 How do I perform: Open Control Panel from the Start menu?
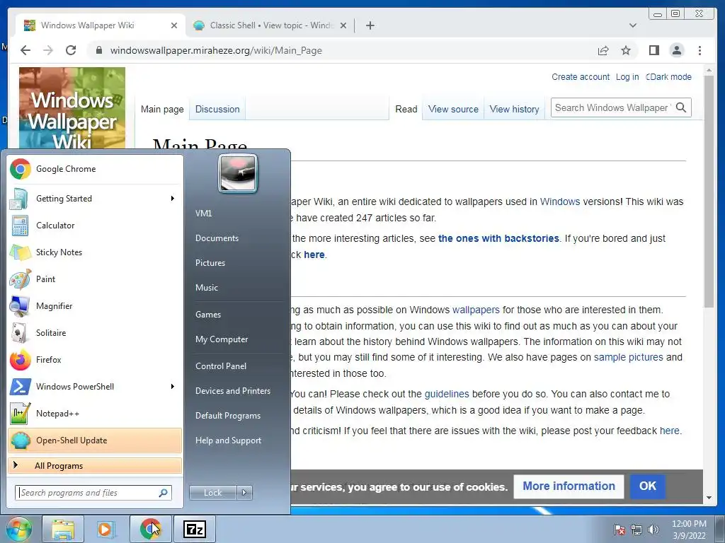click(221, 366)
